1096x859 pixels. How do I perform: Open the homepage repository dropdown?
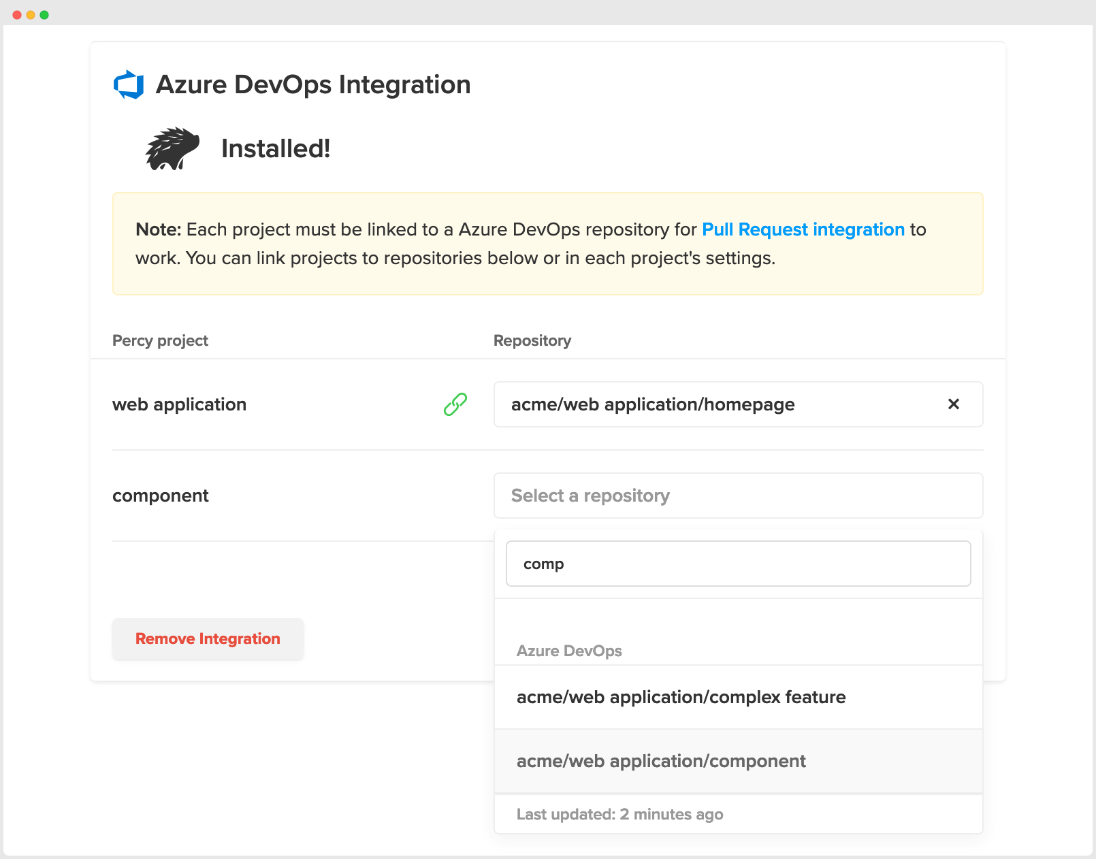[x=738, y=404]
